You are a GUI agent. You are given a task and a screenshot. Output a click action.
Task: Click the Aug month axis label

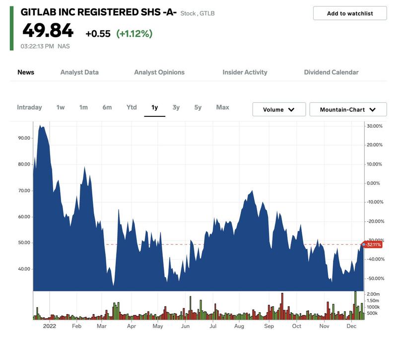pyautogui.click(x=239, y=326)
